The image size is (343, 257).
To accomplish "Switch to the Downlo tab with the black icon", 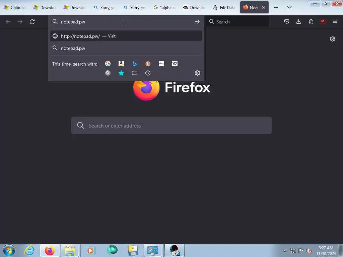I will 194,8.
